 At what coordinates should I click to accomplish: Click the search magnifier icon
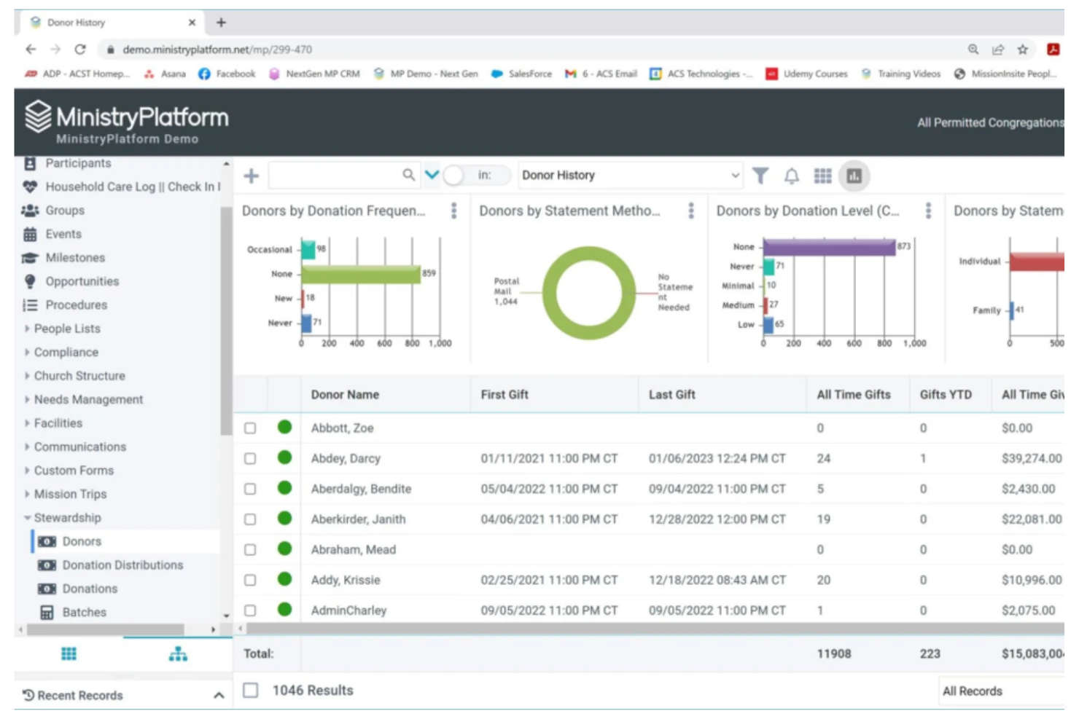point(408,175)
